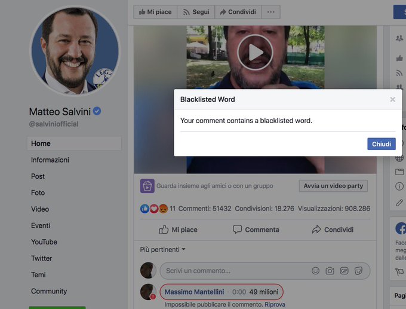Click the pencil edit icon in right sidebar
The image size is (406, 309).
399,203
